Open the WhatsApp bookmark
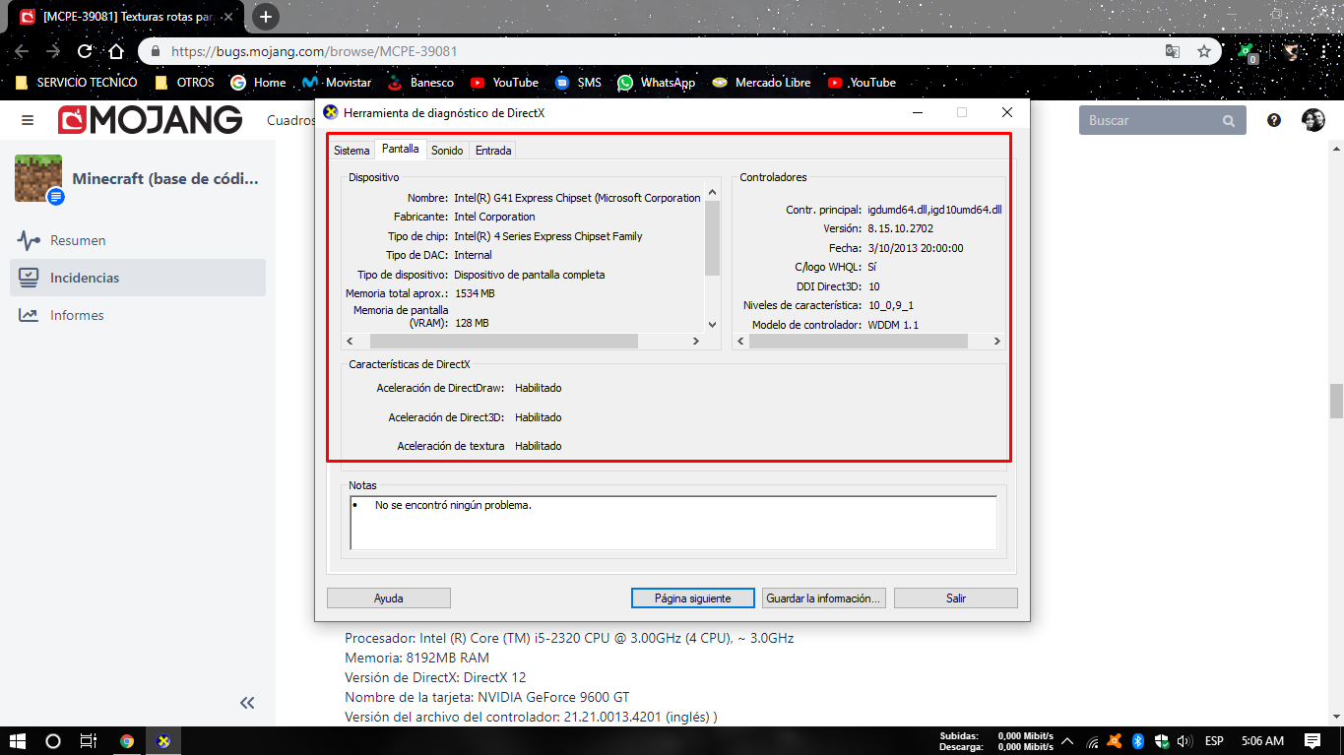This screenshot has width=1344, height=755. point(657,83)
